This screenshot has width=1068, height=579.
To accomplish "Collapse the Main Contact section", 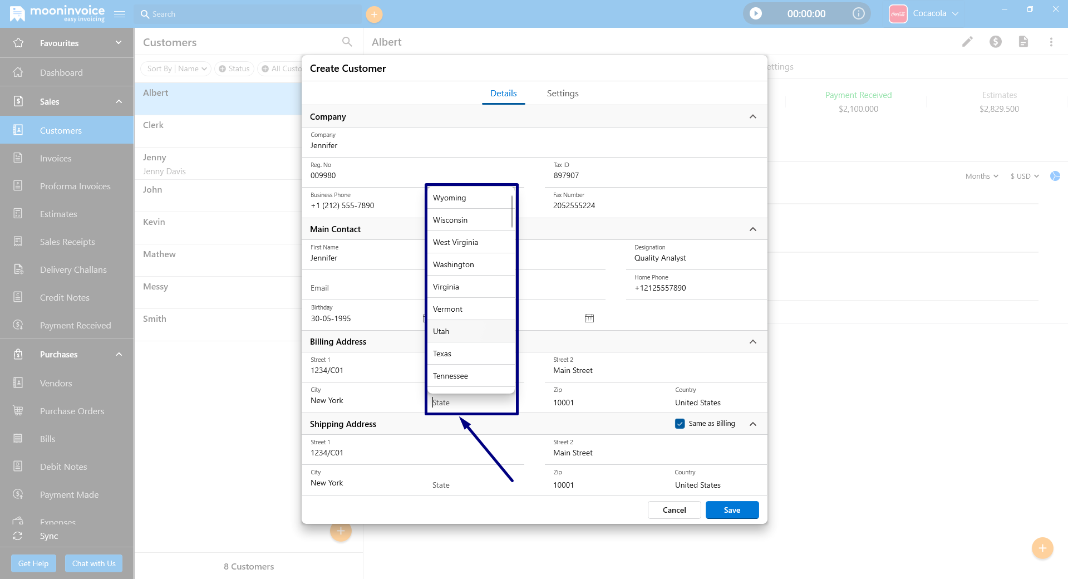I will point(753,229).
